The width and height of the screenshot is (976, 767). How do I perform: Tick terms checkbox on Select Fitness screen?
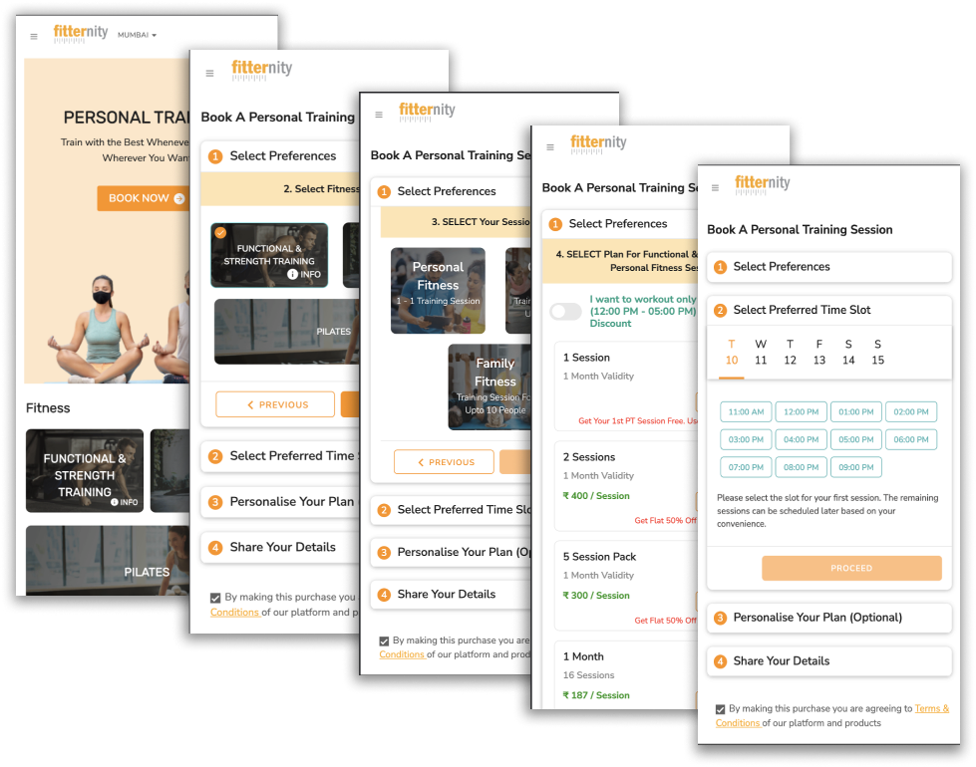pyautogui.click(x=215, y=598)
